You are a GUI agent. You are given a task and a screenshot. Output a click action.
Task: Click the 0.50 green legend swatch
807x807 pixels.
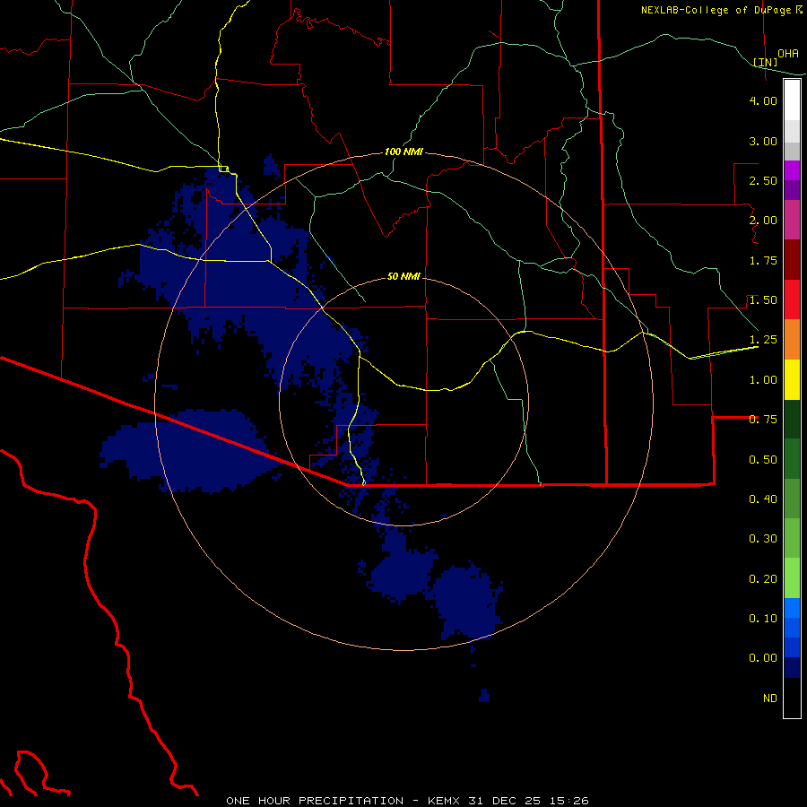pyautogui.click(x=792, y=459)
